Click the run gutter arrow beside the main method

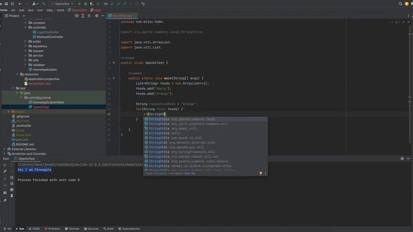coord(114,78)
